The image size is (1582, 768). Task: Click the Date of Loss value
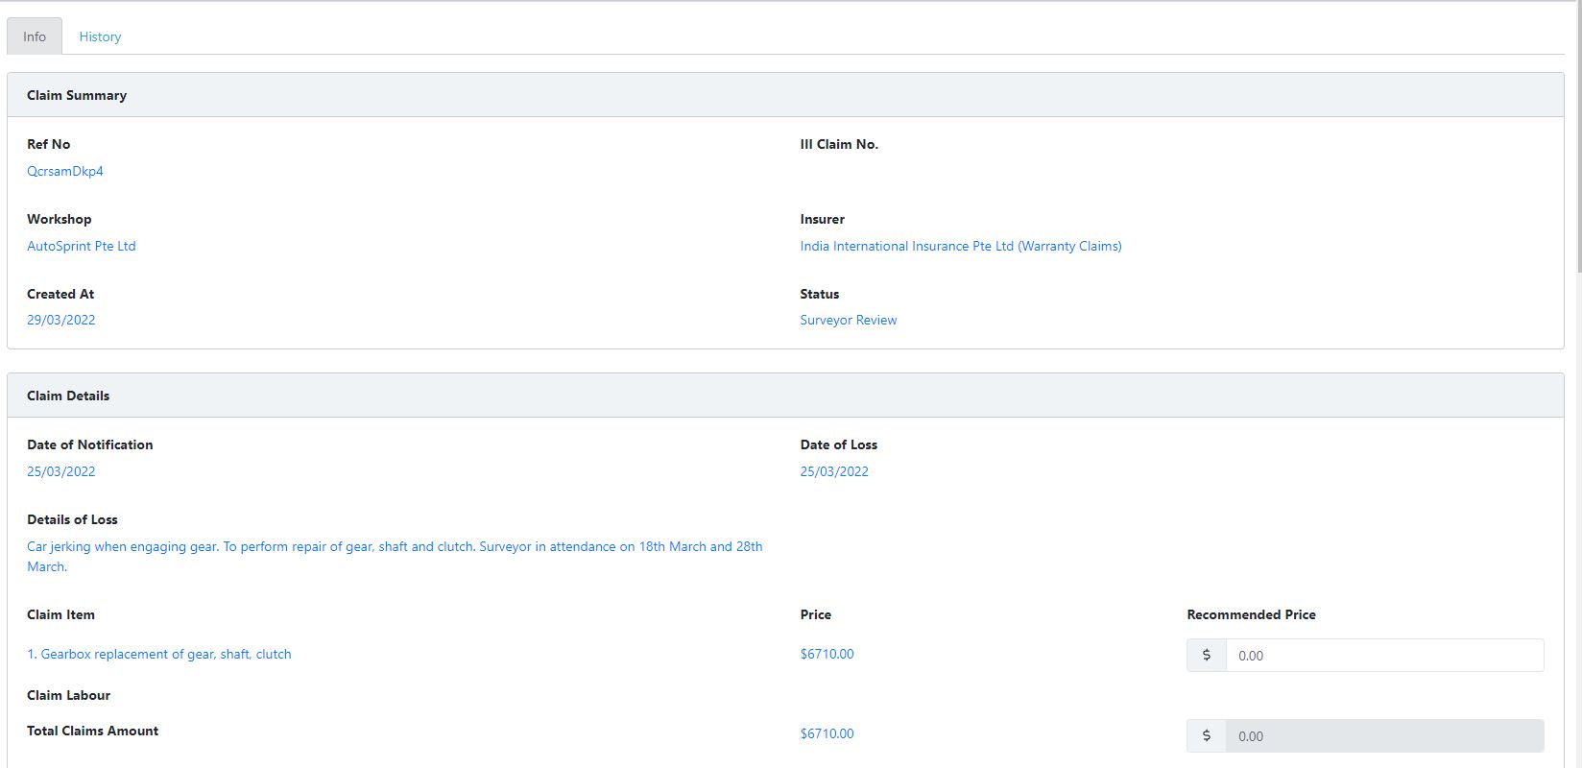click(x=834, y=471)
